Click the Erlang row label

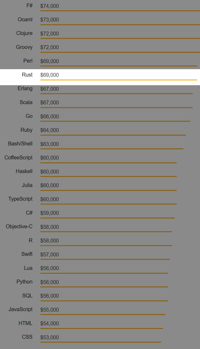point(25,88)
